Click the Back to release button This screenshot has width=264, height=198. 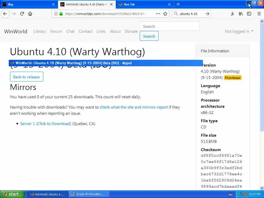(x=27, y=77)
